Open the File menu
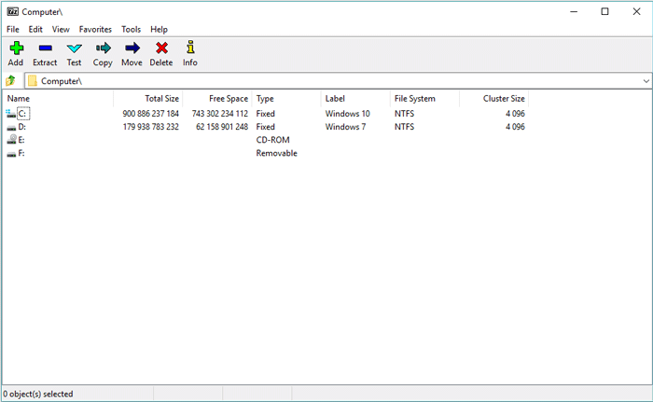Image resolution: width=653 pixels, height=402 pixels. pyautogui.click(x=13, y=29)
